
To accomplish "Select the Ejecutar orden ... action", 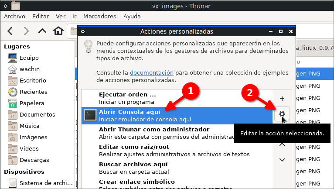I will (177, 98).
